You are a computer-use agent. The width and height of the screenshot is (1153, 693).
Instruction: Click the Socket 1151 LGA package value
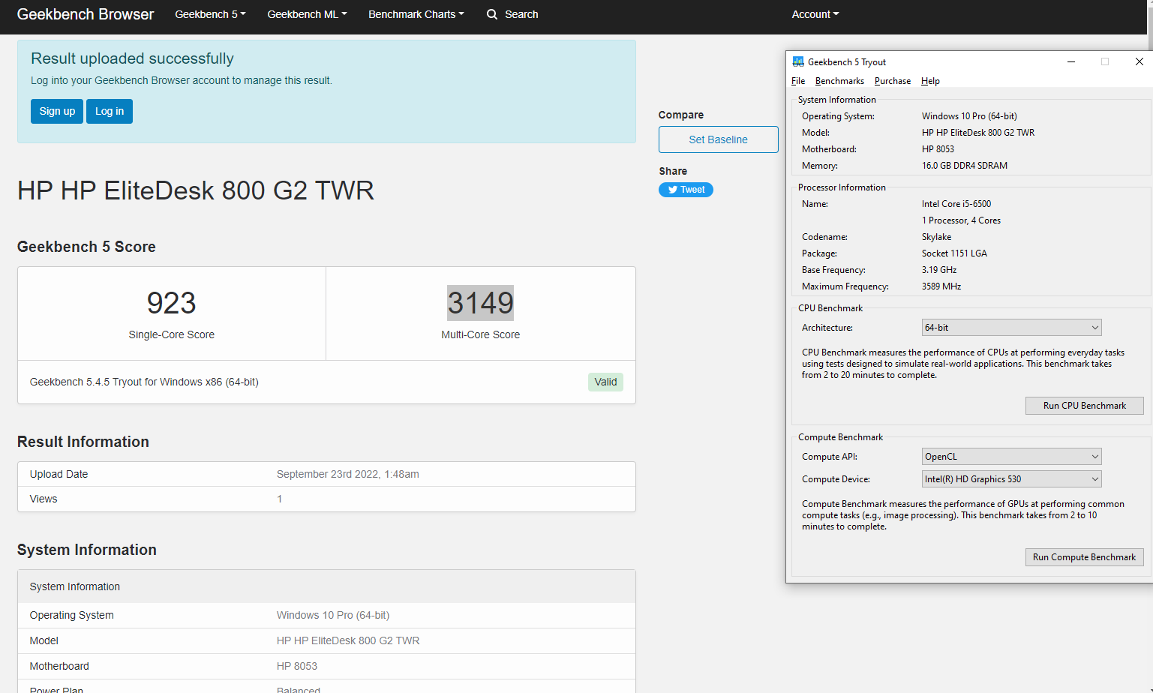pyautogui.click(x=954, y=253)
